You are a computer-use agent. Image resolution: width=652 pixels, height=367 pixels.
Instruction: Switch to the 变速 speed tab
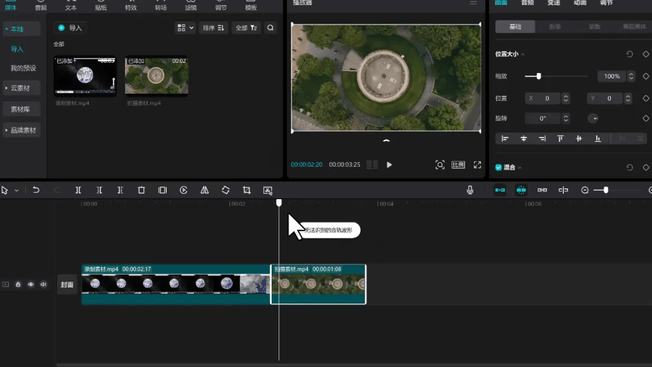(x=554, y=3)
